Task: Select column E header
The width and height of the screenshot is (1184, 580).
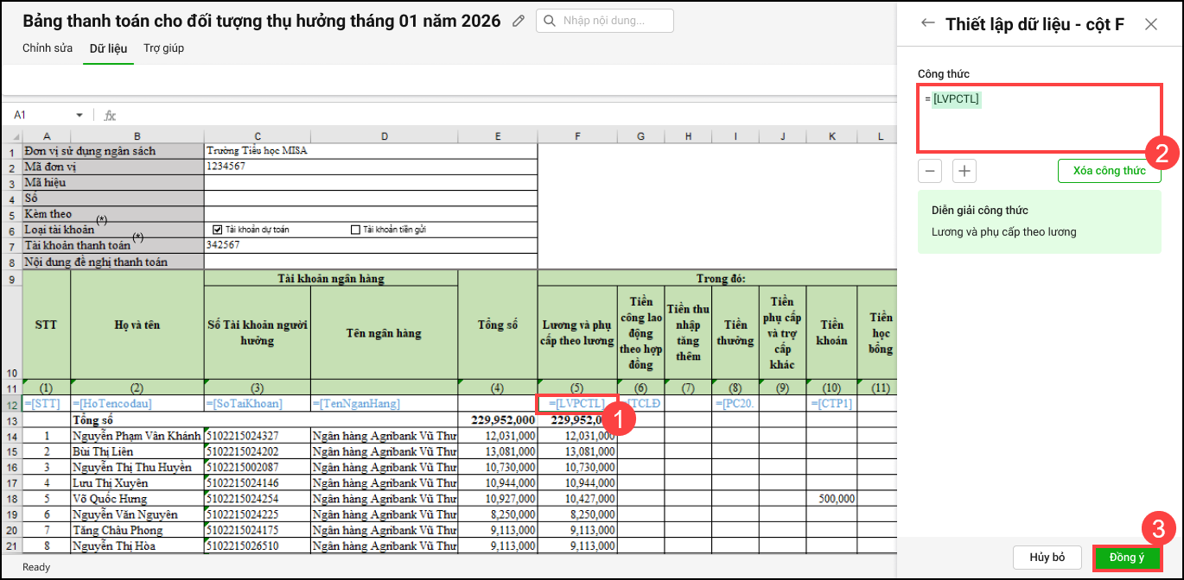Action: pyautogui.click(x=497, y=136)
